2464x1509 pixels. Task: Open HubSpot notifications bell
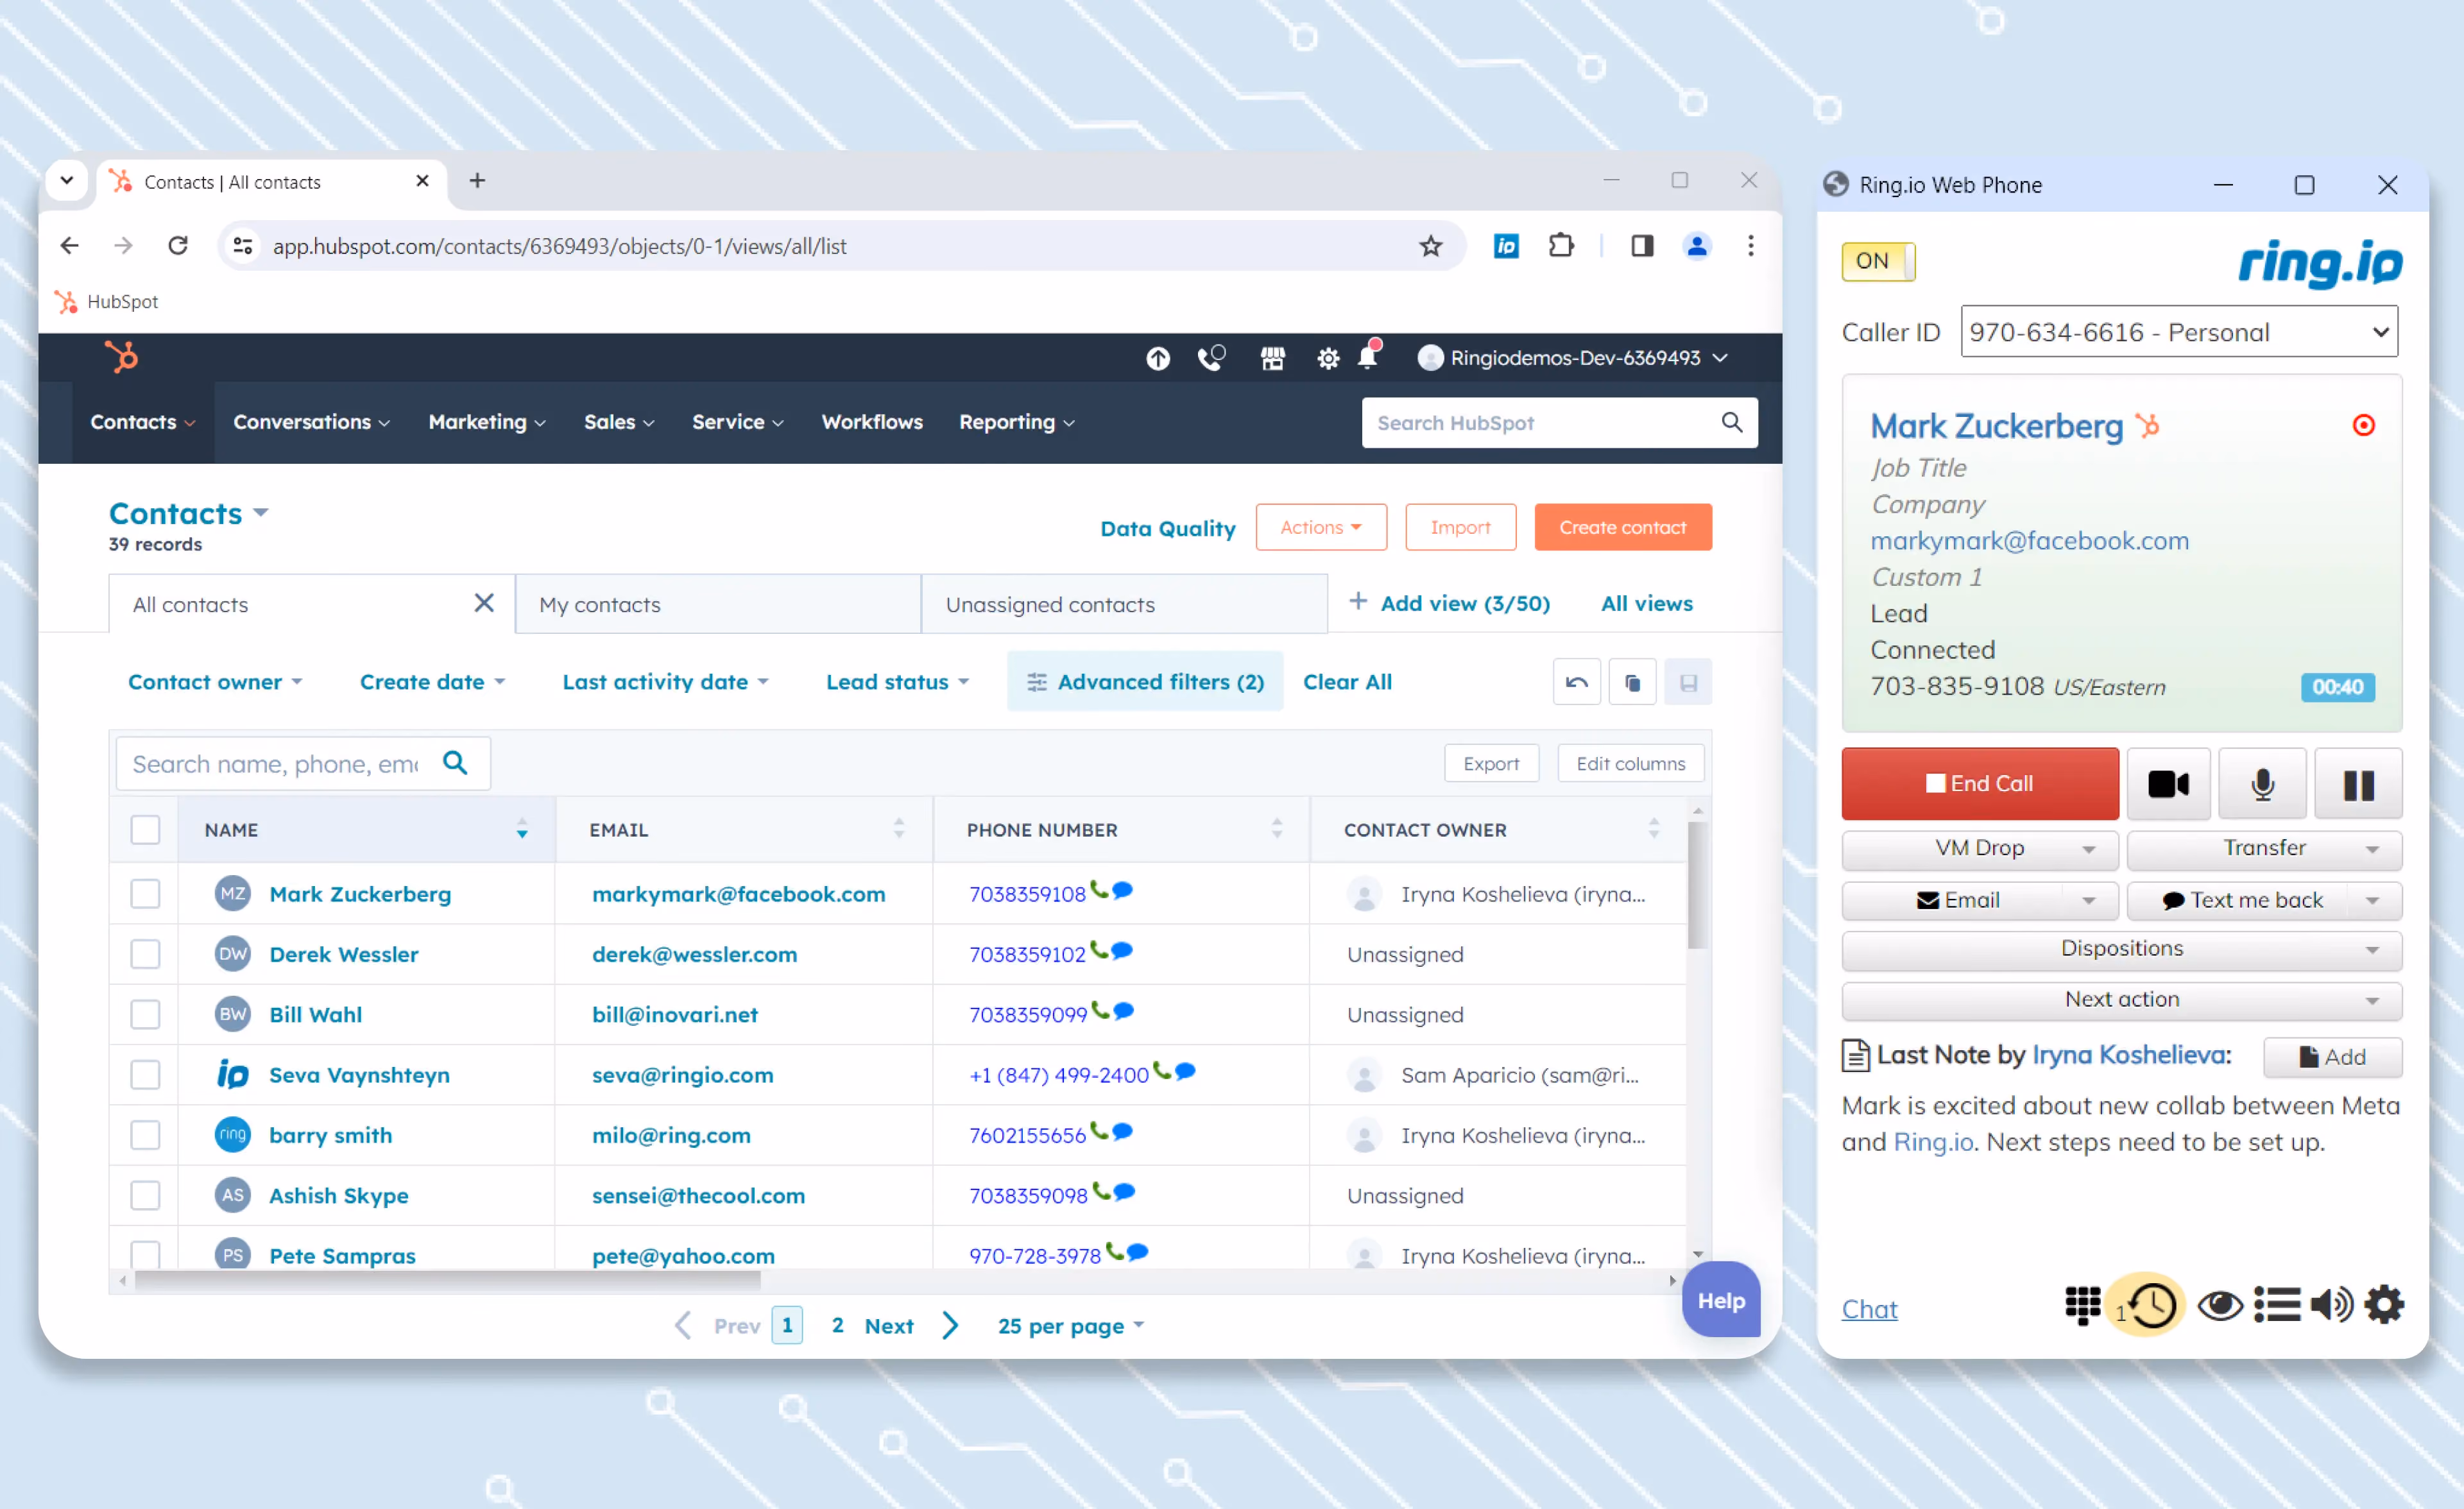1368,356
